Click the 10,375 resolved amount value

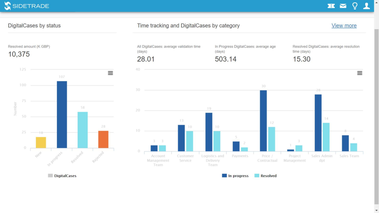tap(19, 54)
